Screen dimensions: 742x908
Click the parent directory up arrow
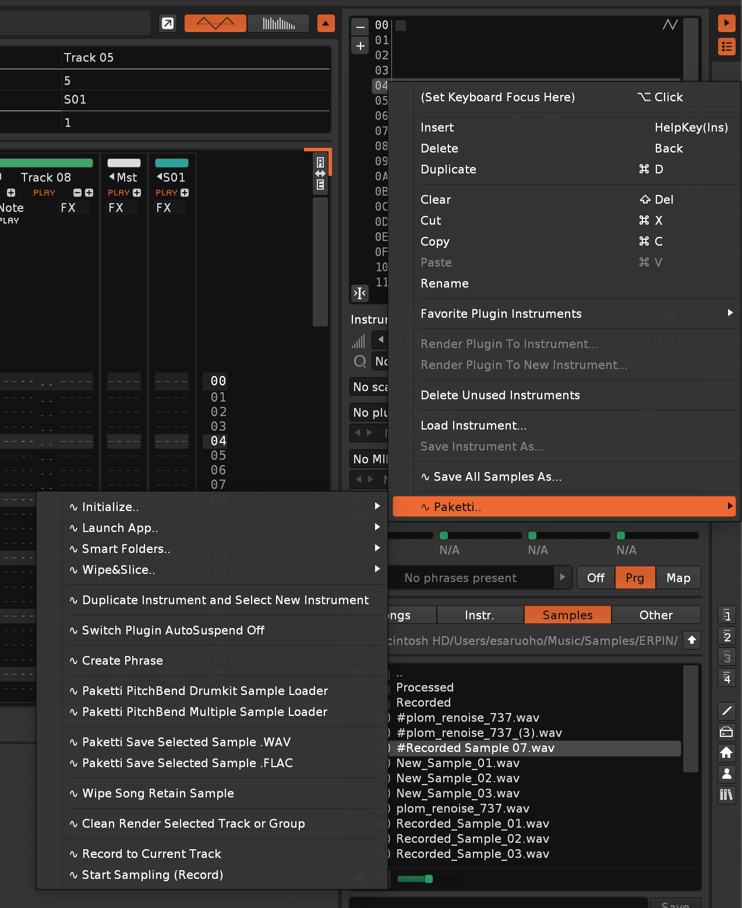(x=691, y=640)
